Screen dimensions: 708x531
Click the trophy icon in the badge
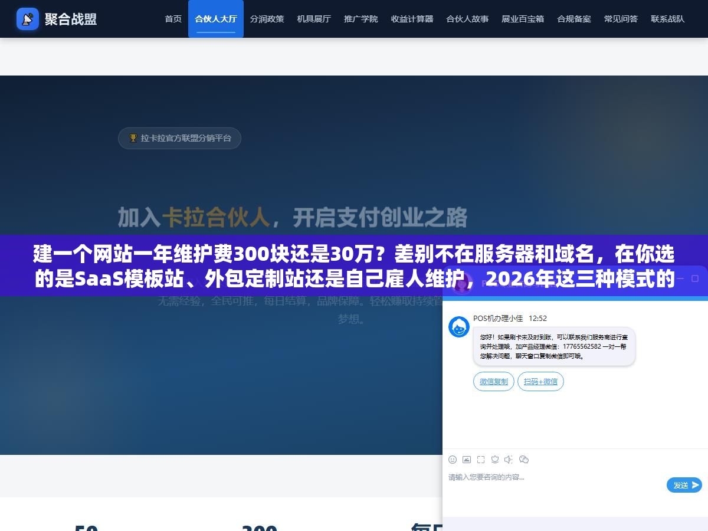point(133,138)
